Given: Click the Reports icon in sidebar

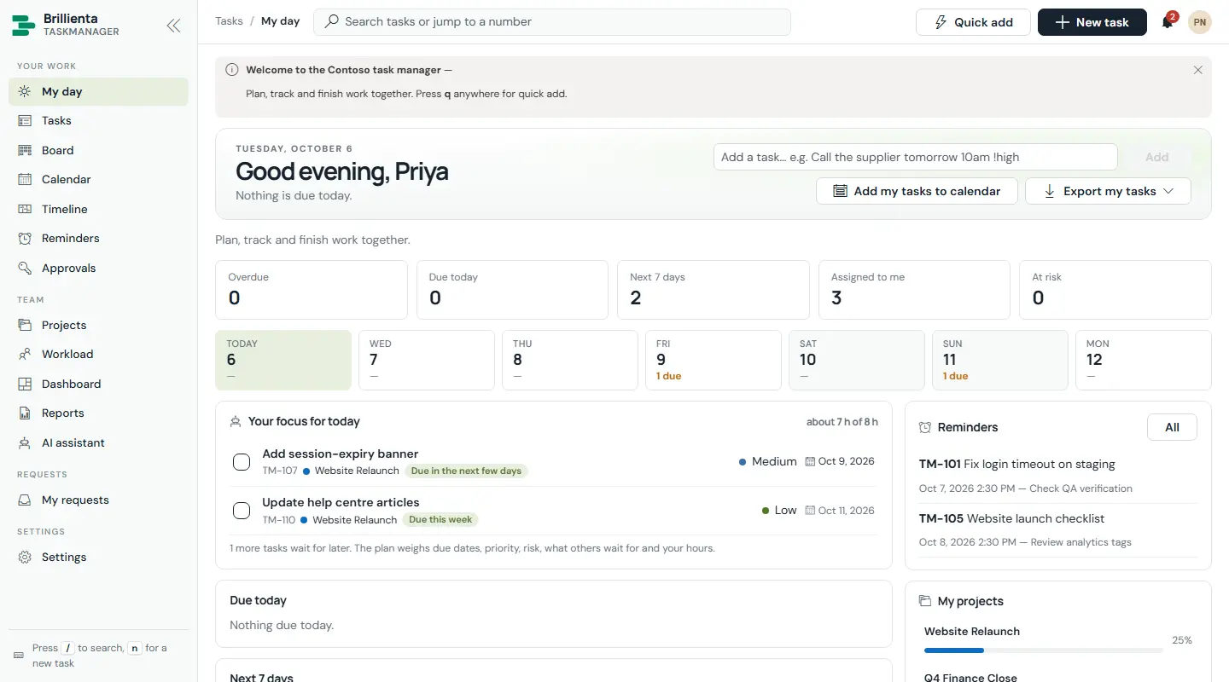Looking at the screenshot, I should (25, 413).
